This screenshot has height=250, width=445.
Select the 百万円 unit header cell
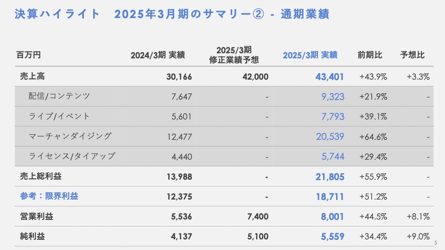click(x=28, y=55)
